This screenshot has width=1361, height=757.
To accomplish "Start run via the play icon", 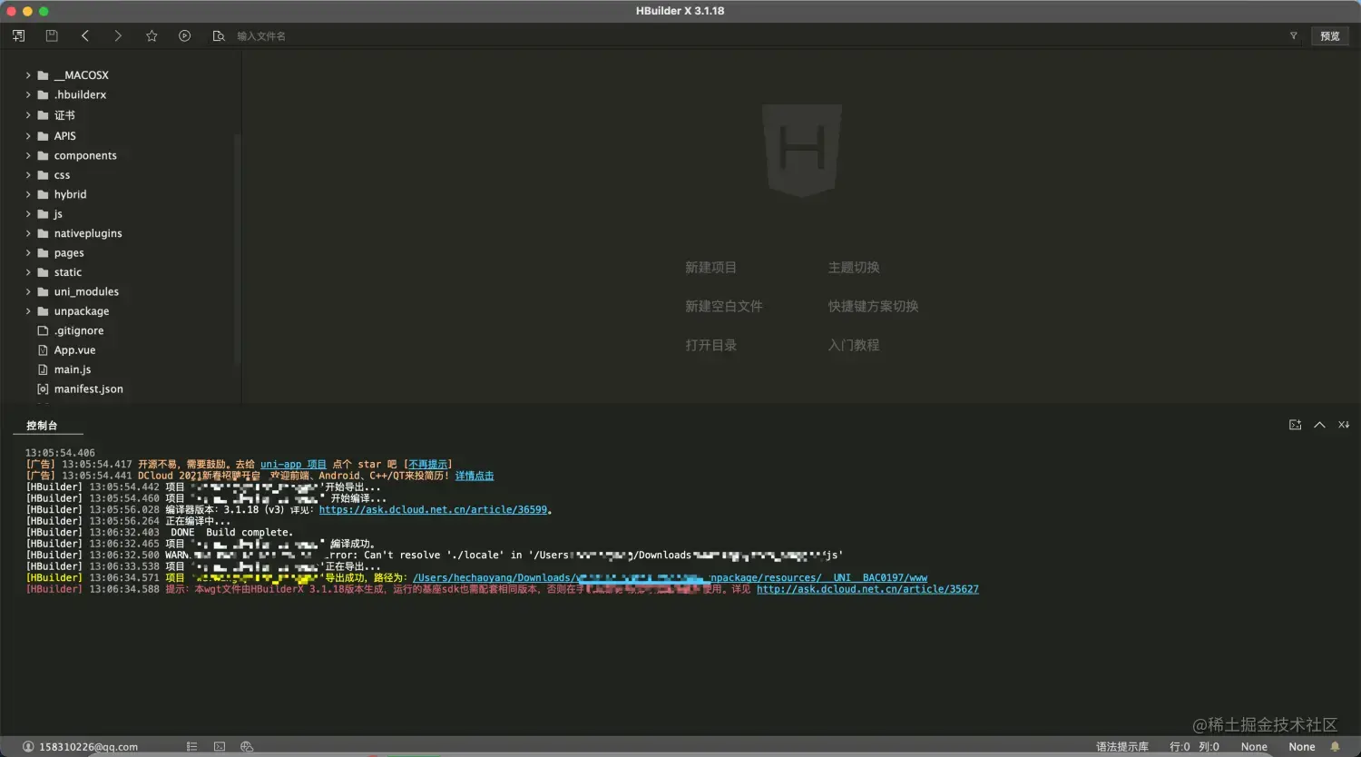I will point(185,35).
